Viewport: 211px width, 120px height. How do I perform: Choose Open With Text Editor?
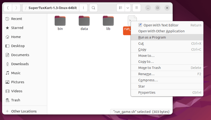point(167,25)
